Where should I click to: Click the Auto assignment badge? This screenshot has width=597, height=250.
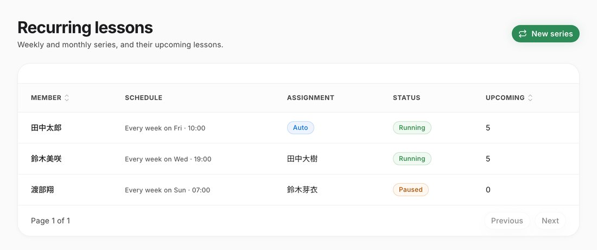(x=301, y=128)
